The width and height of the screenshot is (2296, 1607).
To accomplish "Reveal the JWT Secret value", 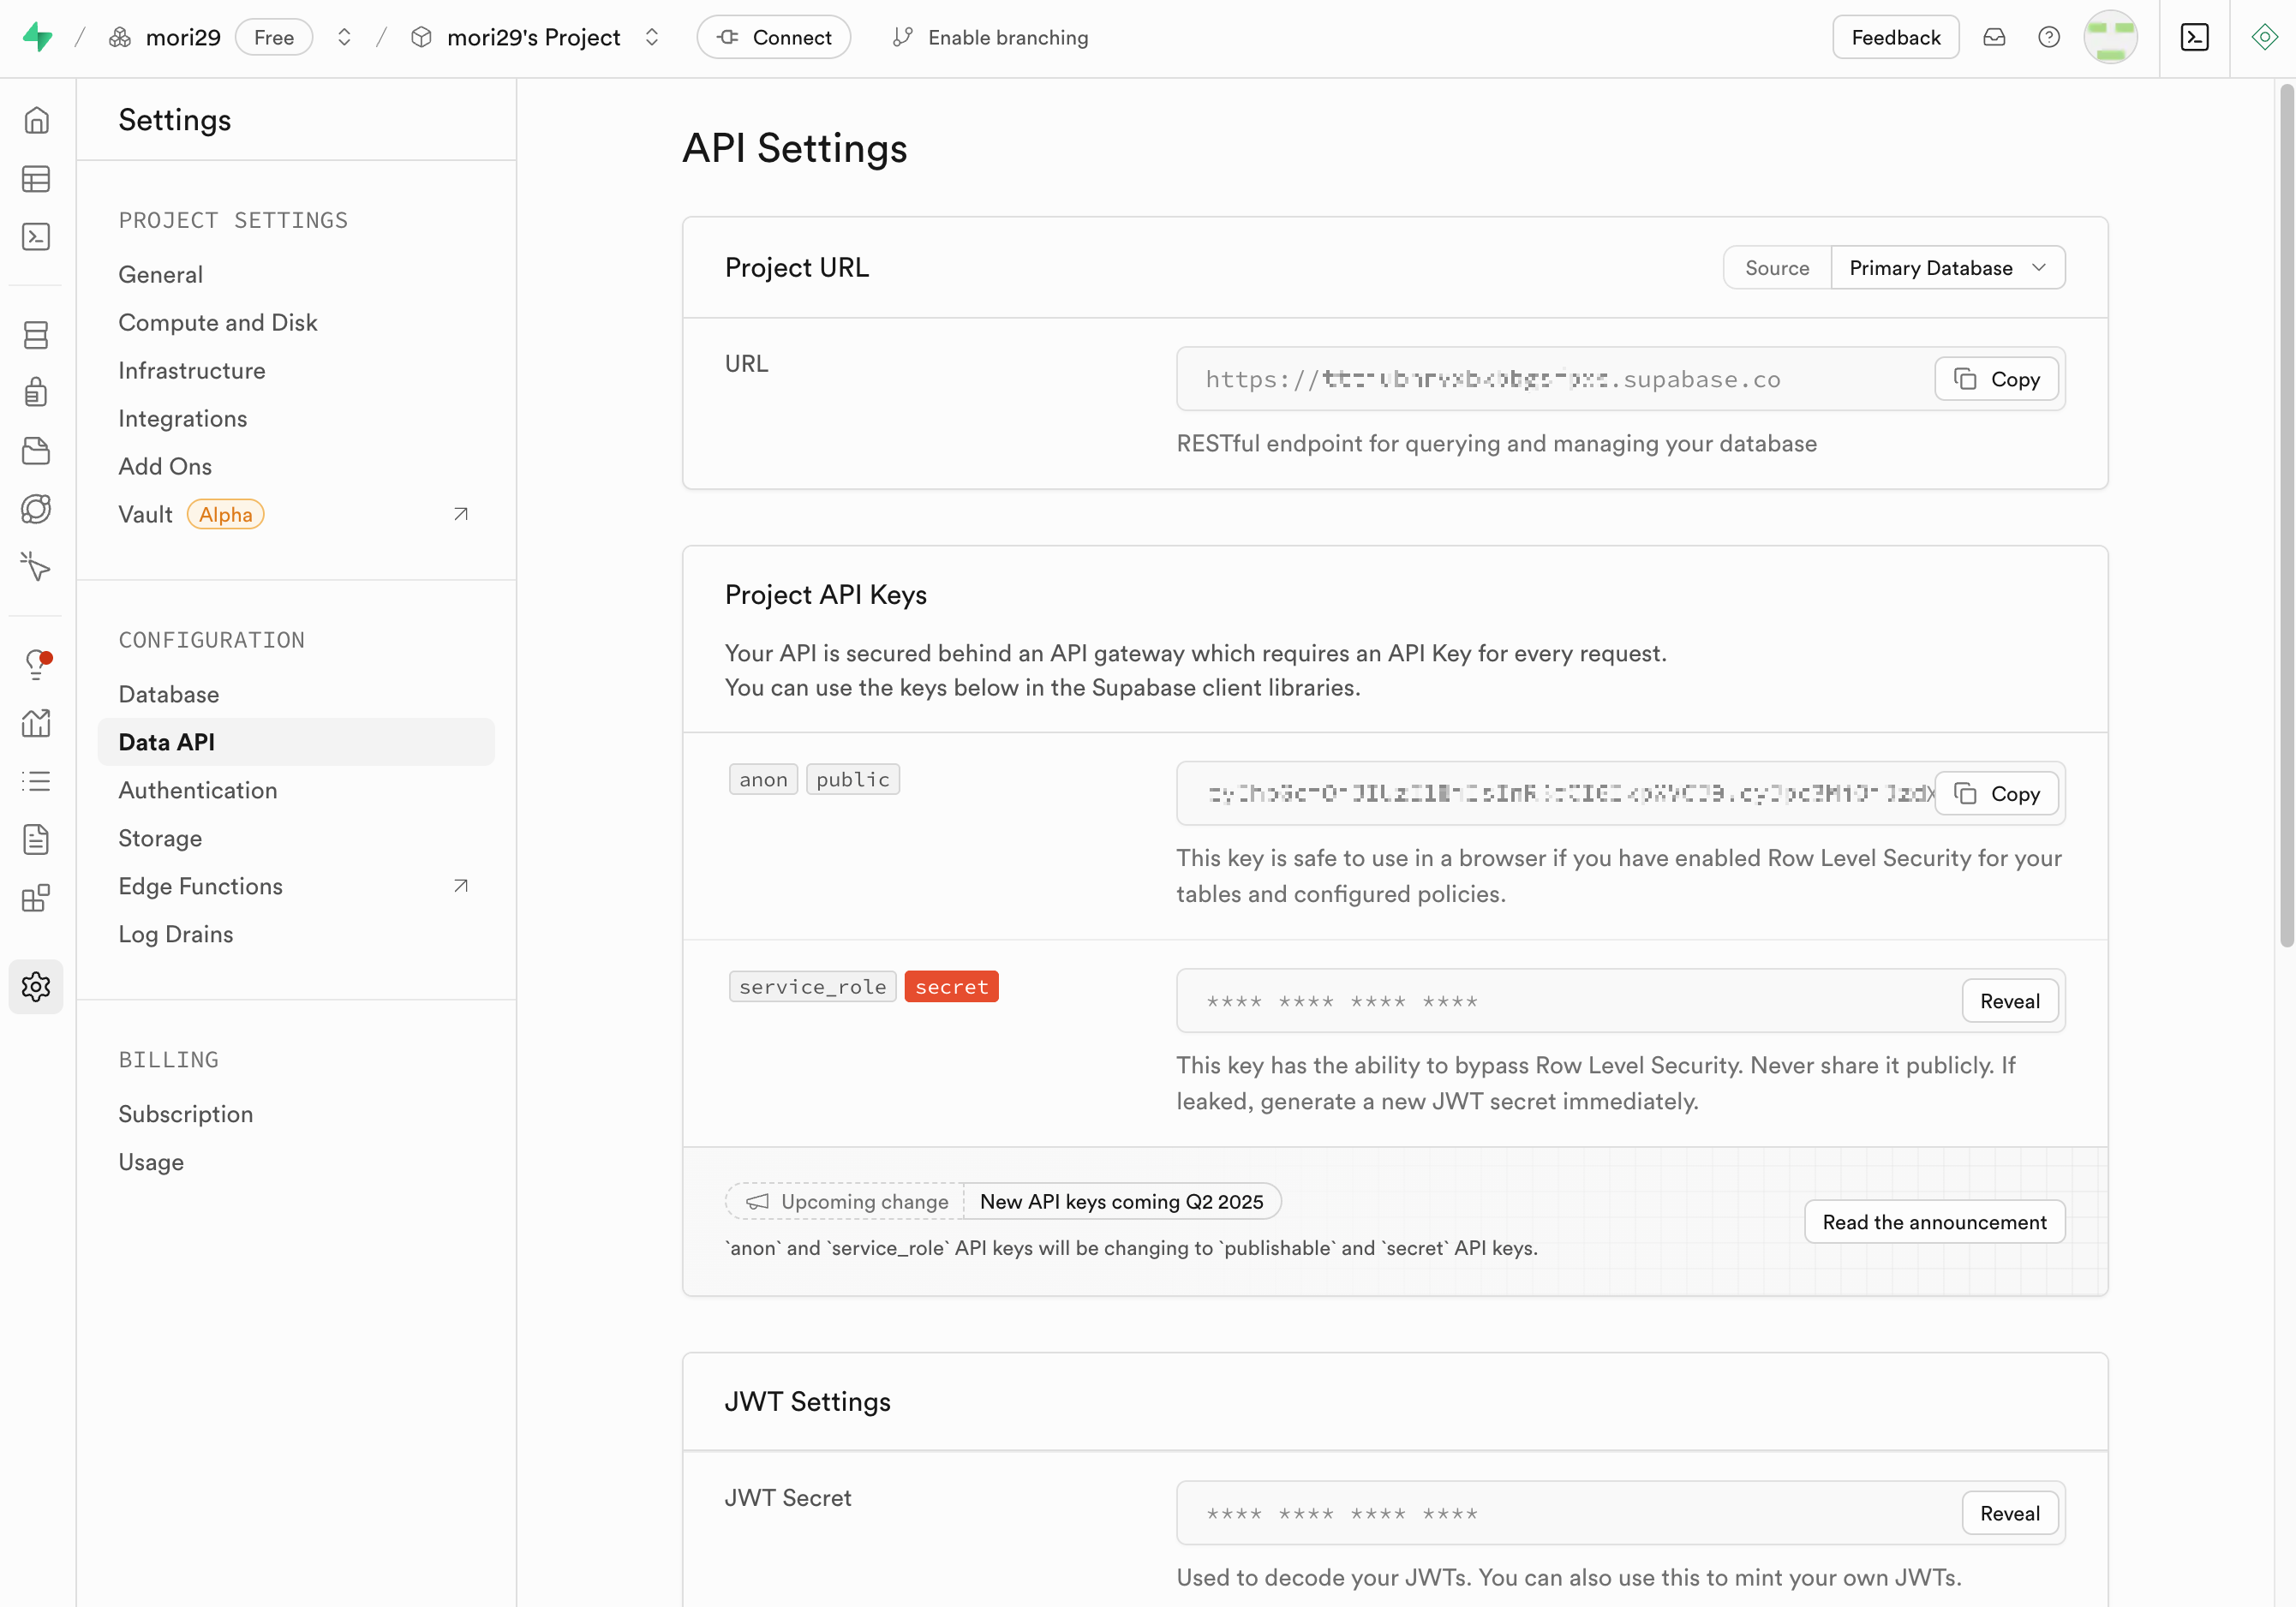I will [2008, 1513].
